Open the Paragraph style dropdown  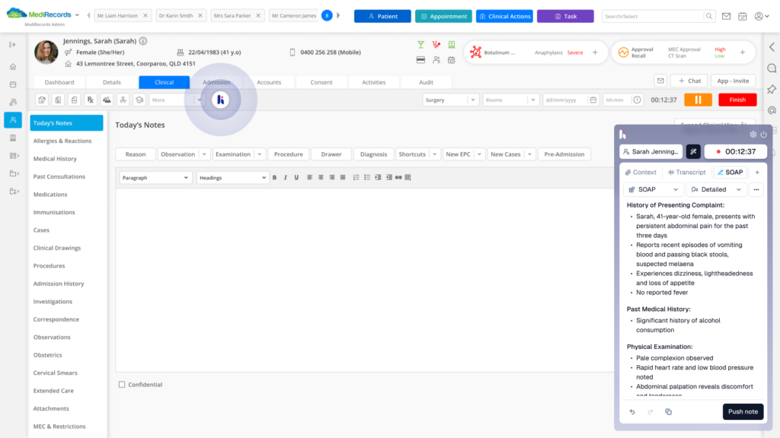[x=155, y=177]
